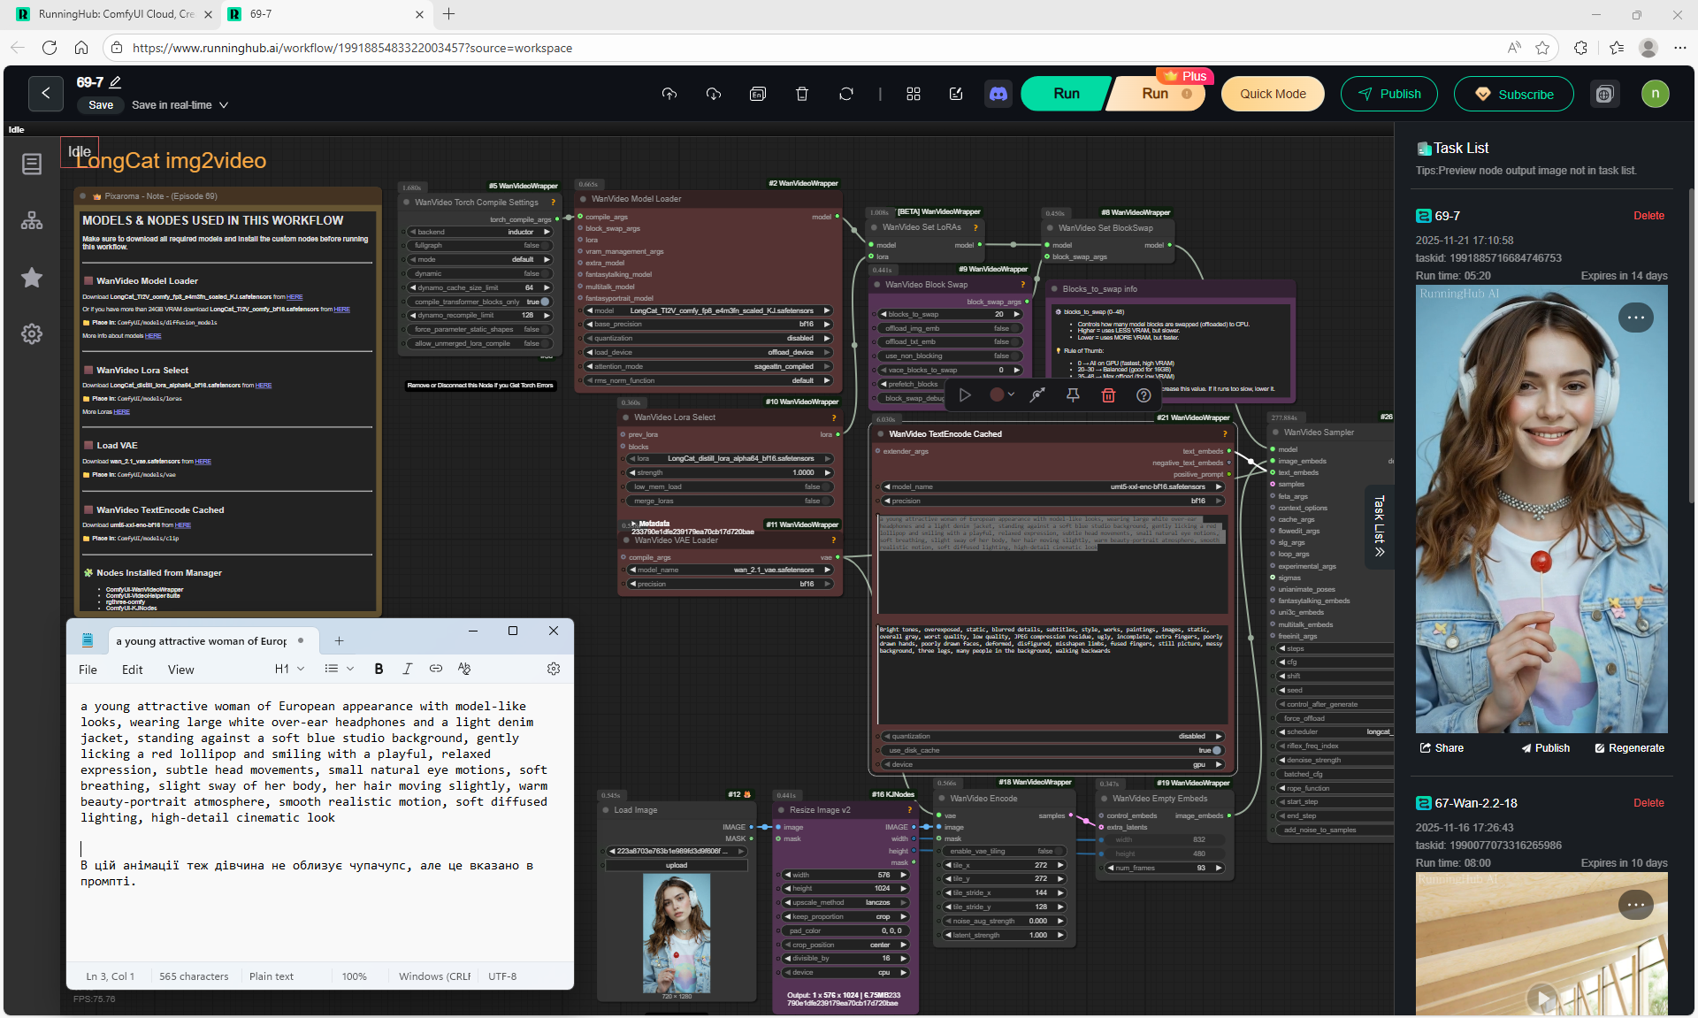Click the 69-7 task result thumbnail
The width and height of the screenshot is (1698, 1018).
coord(1541,509)
